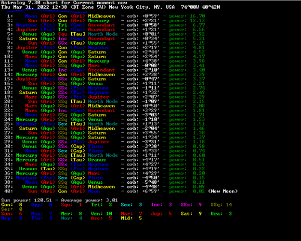
Task: Click the 'Mid: 5' count in summary
Action: [131, 218]
